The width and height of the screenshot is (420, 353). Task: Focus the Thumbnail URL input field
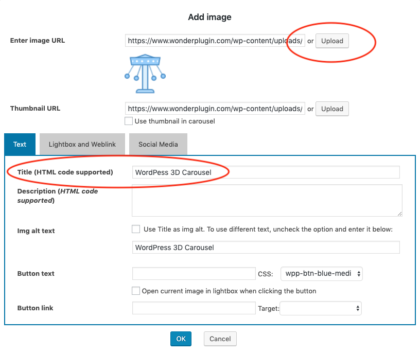click(x=215, y=109)
